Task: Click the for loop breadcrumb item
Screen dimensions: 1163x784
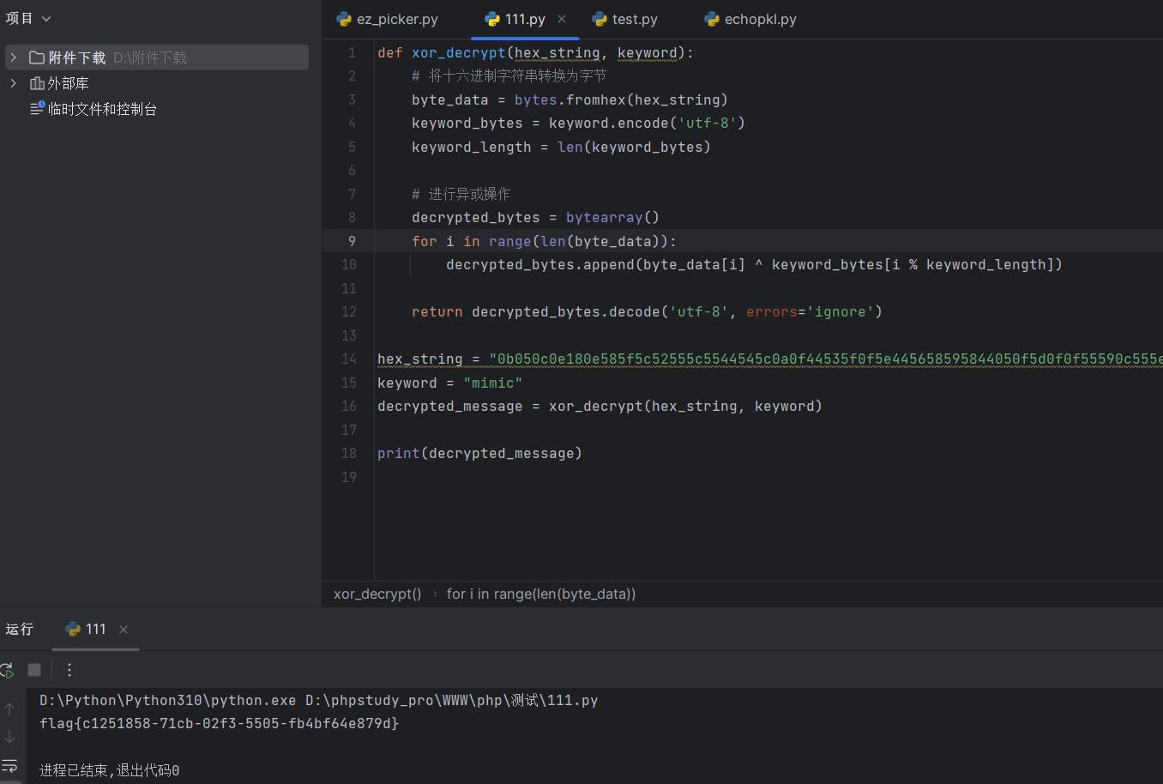Action: [540, 594]
